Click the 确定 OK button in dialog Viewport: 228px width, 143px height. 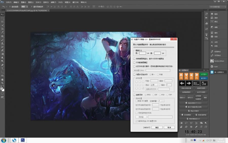point(157,128)
